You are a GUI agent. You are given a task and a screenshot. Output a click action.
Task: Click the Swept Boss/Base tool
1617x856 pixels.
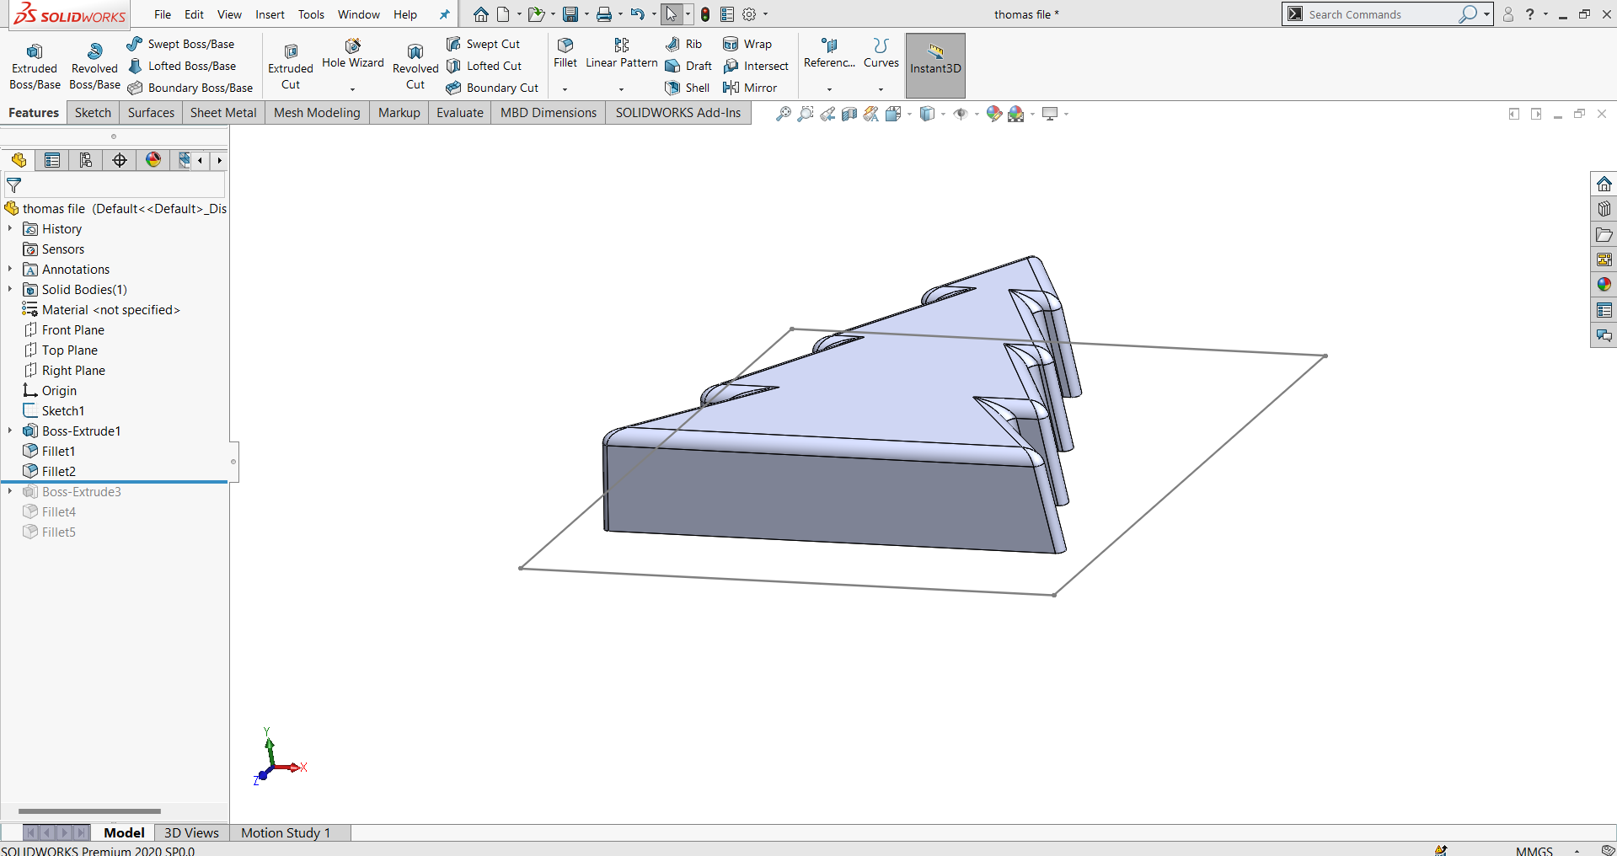(181, 44)
